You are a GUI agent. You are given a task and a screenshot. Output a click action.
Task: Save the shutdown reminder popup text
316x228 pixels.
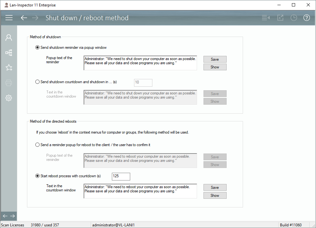(215, 59)
